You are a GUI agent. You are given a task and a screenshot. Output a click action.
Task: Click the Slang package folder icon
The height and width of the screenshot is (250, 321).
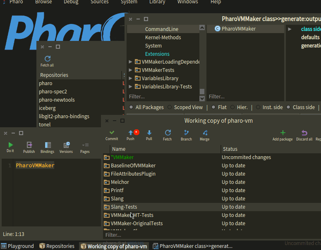[x=107, y=199]
